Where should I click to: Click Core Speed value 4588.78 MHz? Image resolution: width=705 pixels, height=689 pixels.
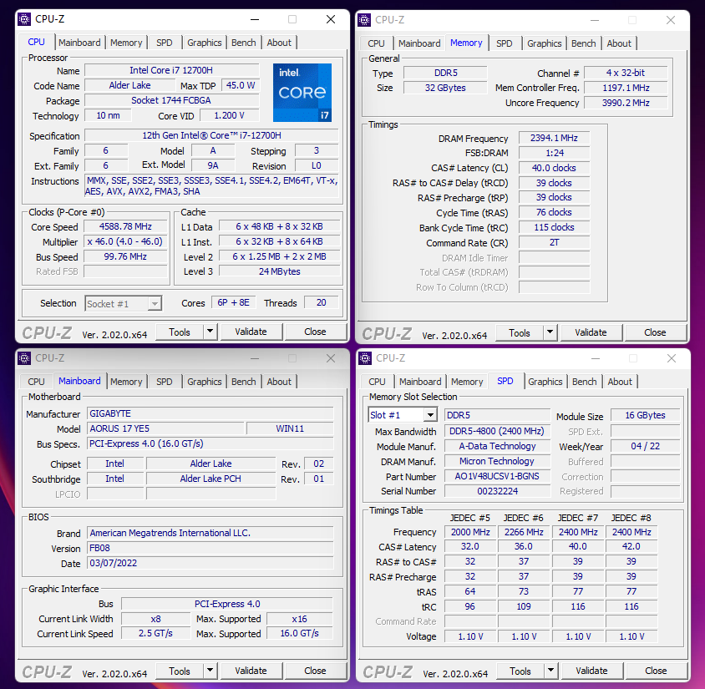(125, 226)
